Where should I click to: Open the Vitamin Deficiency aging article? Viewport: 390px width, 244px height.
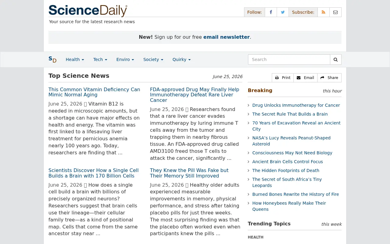coord(94,92)
